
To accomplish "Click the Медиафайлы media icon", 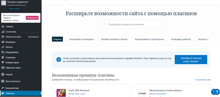I will coord(3,52).
